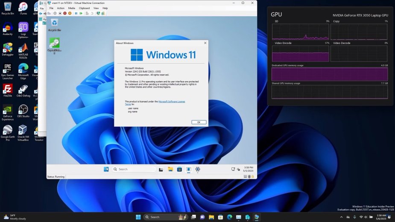The height and width of the screenshot is (222, 395).
Task: Select the Defraggler desktop icon
Action: (8, 50)
